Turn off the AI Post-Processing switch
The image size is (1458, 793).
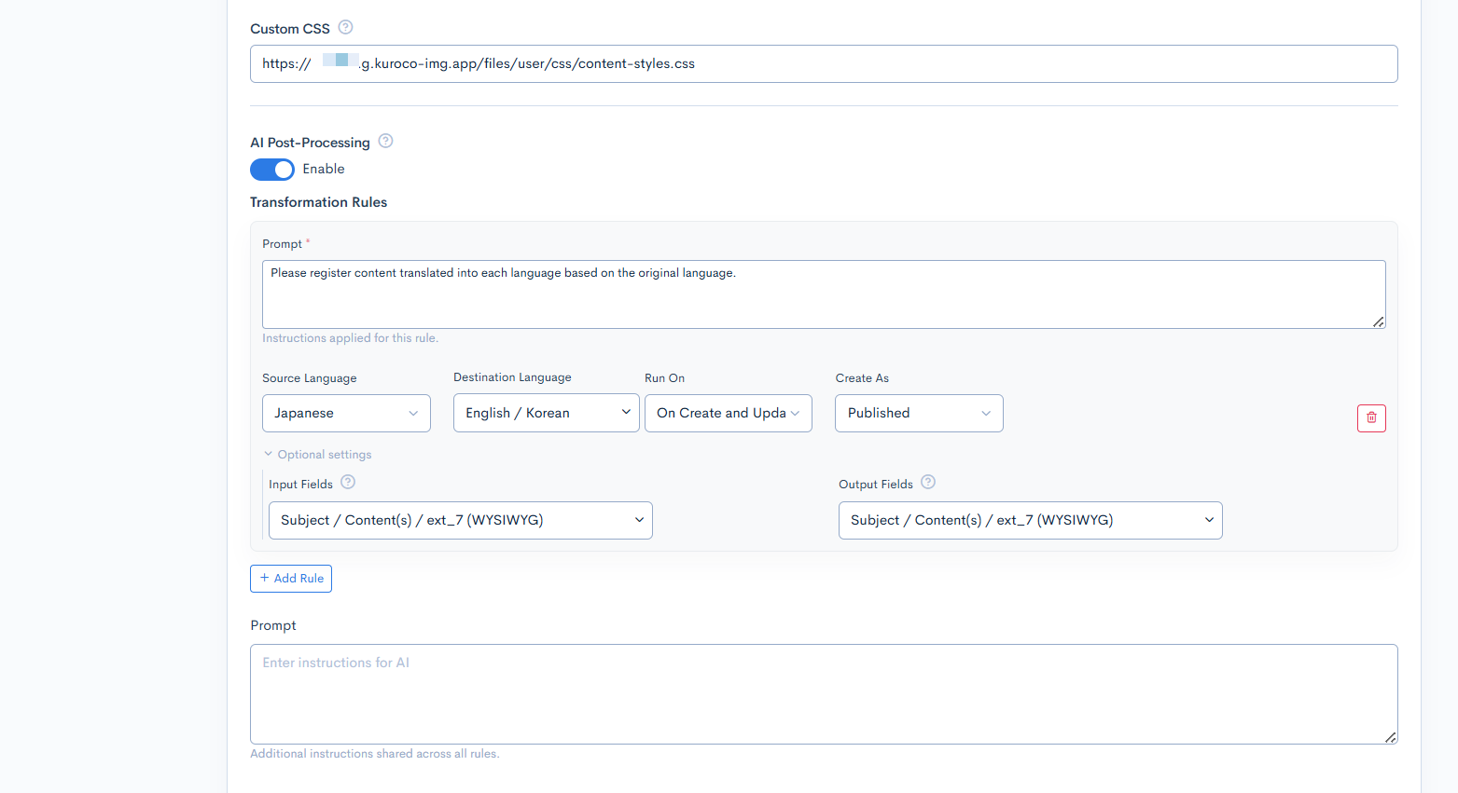pyautogui.click(x=272, y=169)
